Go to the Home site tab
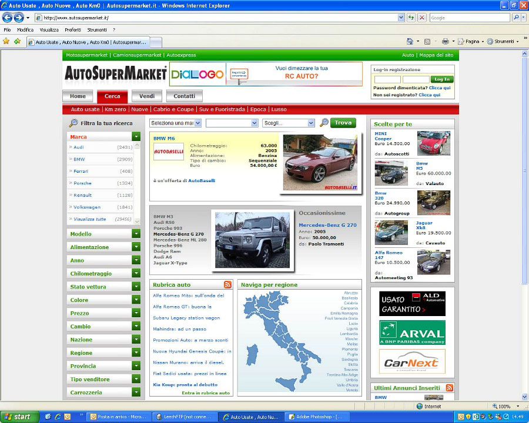Viewport: 529px width, 423px height. click(78, 96)
